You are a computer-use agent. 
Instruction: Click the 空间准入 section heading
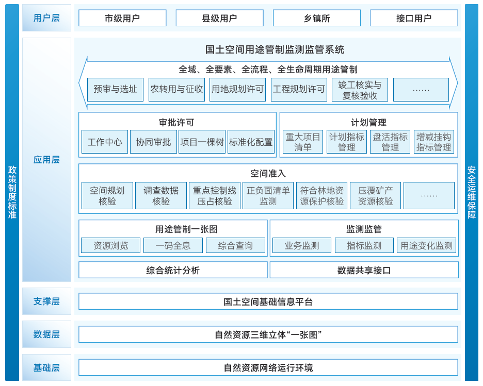coord(268,174)
